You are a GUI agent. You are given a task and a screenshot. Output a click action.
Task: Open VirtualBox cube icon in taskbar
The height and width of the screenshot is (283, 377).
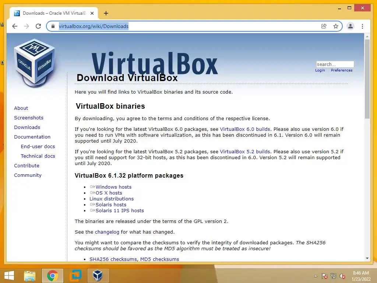[x=98, y=276]
